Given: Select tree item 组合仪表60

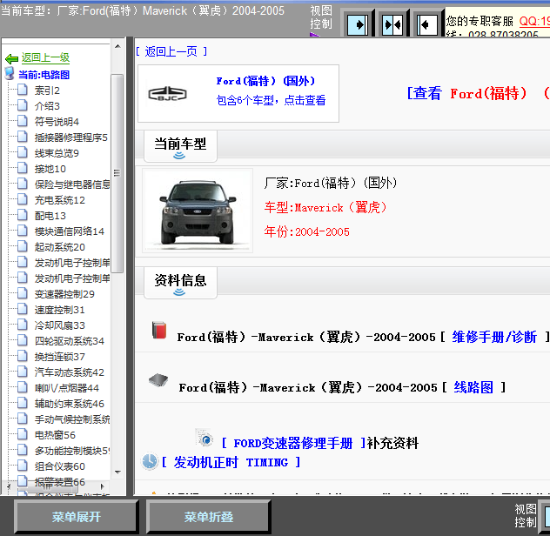Looking at the screenshot, I should click(60, 466).
